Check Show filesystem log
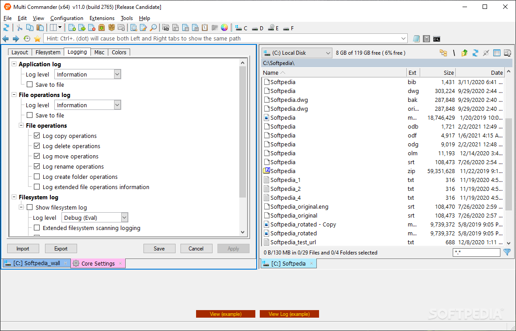This screenshot has width=516, height=331. click(x=29, y=207)
